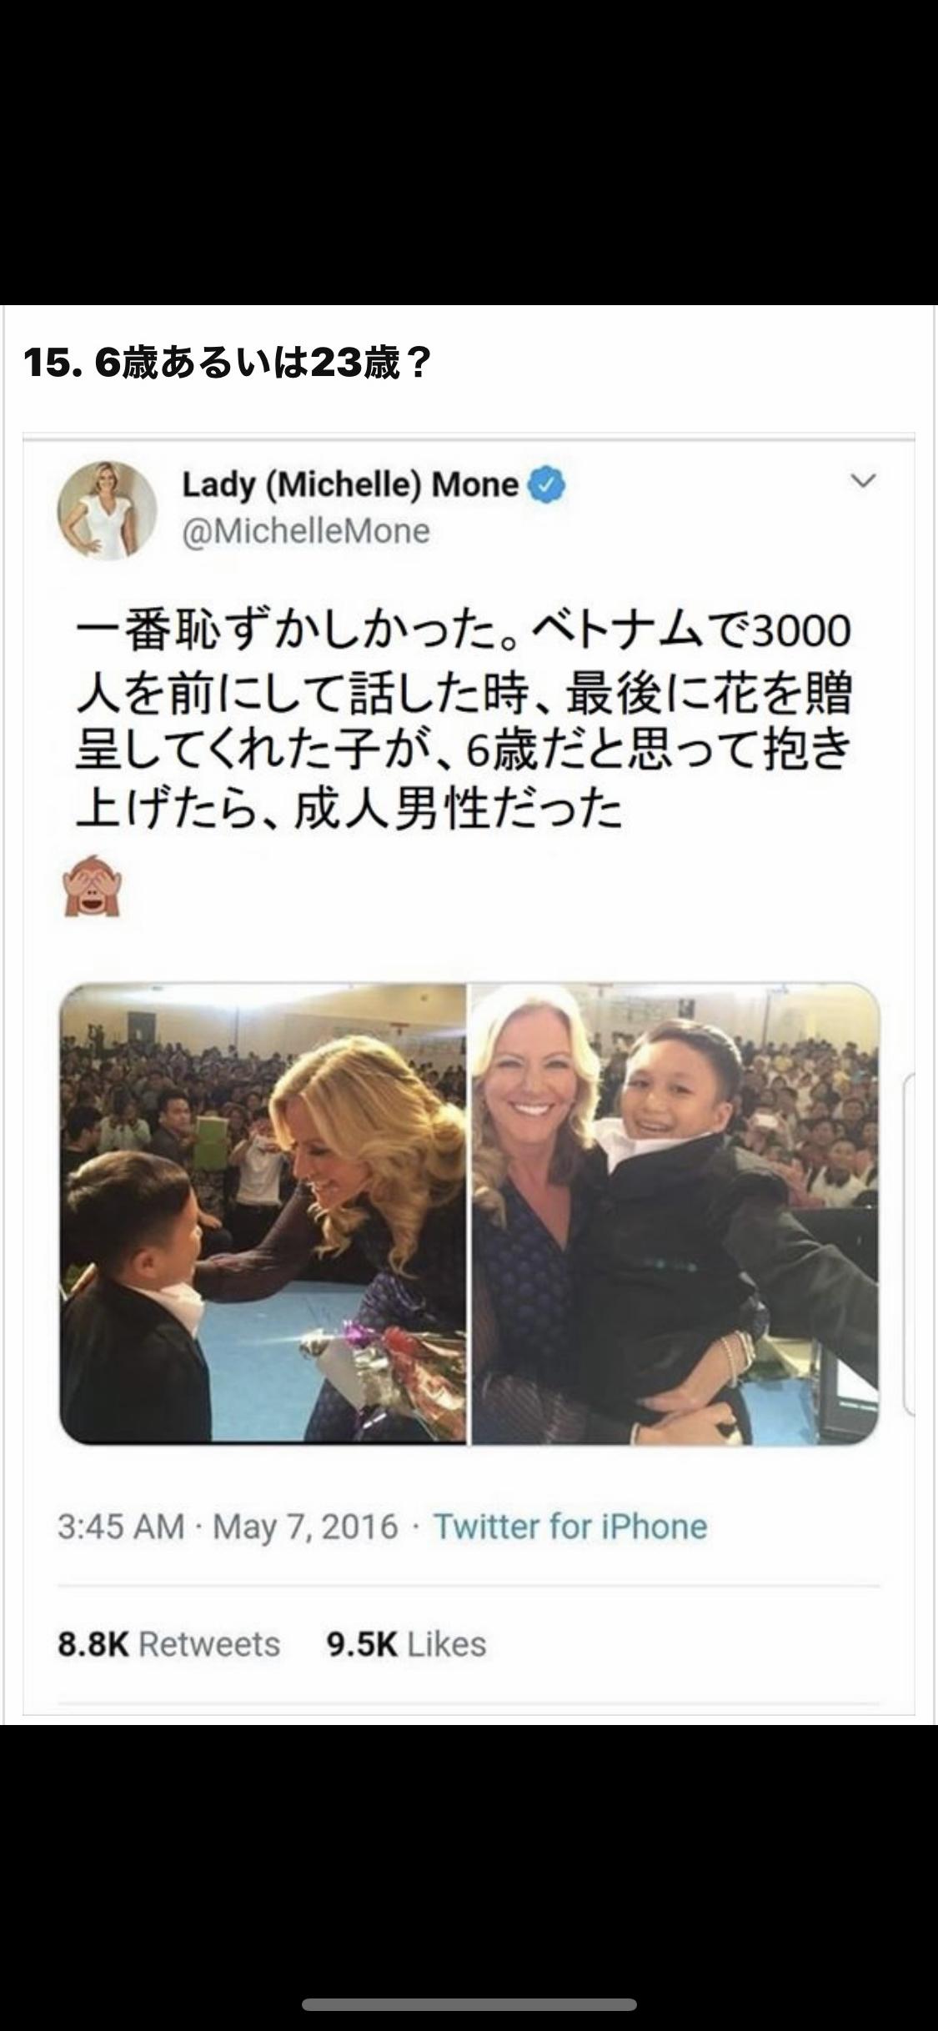This screenshot has width=938, height=2031.
Task: Open the Twitter for iPhone link
Action: (x=570, y=1526)
